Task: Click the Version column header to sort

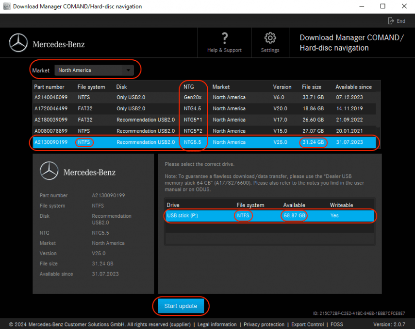Action: pos(282,87)
